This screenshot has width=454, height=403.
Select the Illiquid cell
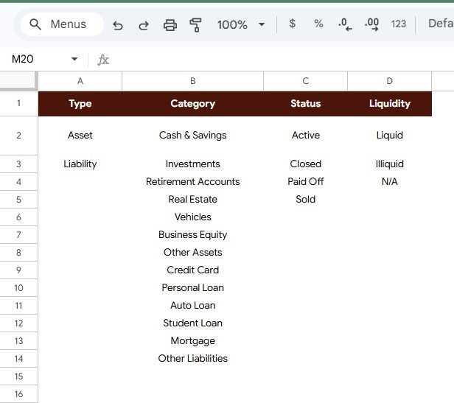[x=389, y=164]
